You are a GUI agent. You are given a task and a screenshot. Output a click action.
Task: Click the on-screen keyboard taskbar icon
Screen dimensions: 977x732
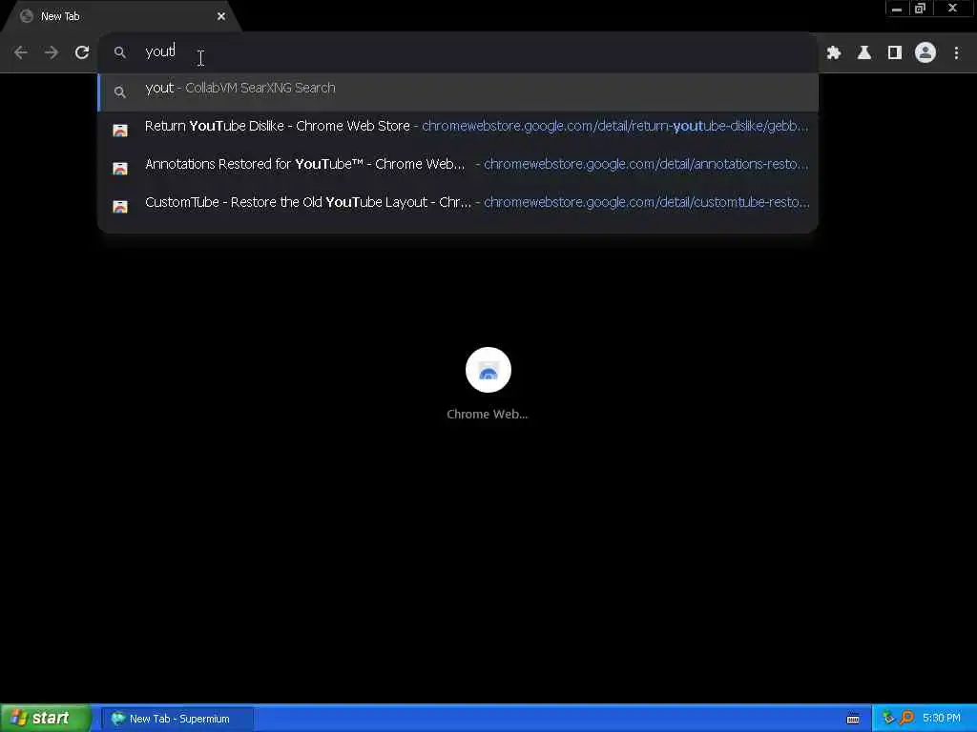853,719
